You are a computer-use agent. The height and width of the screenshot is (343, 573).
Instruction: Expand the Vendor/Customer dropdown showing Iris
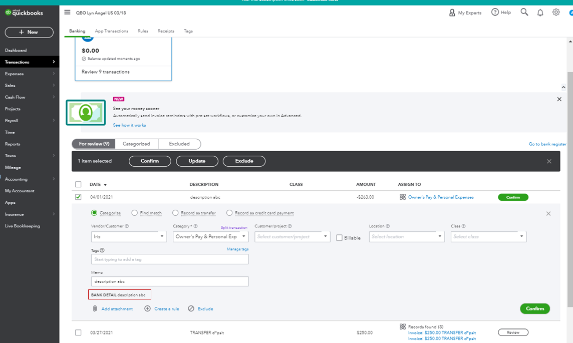click(162, 236)
